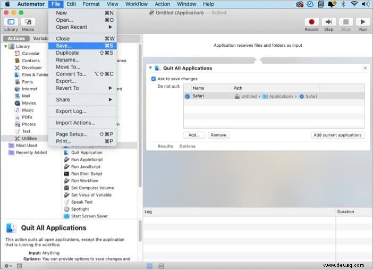Open Recently Added smart group
Screen dimensions: 373x270
tap(31, 153)
